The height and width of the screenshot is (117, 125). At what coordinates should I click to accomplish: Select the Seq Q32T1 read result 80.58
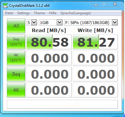(x=49, y=42)
